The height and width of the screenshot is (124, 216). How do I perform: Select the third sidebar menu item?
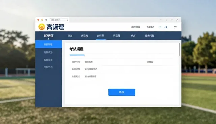pyautogui.click(x=48, y=60)
